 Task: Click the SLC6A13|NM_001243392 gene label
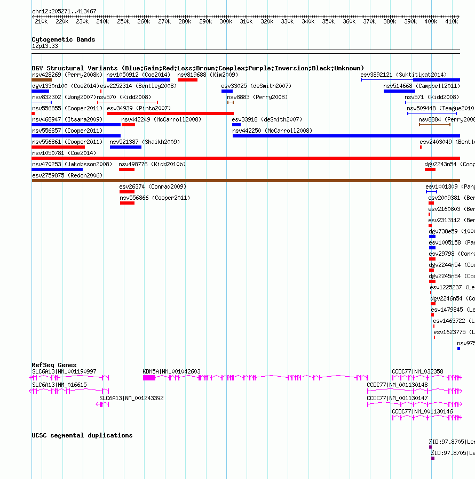tap(132, 399)
